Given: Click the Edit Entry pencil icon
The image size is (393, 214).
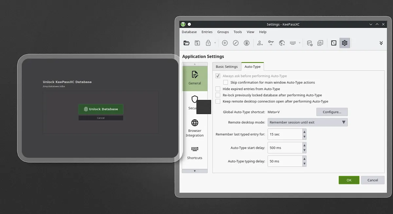Looking at the screenshot, I should tap(236, 43).
